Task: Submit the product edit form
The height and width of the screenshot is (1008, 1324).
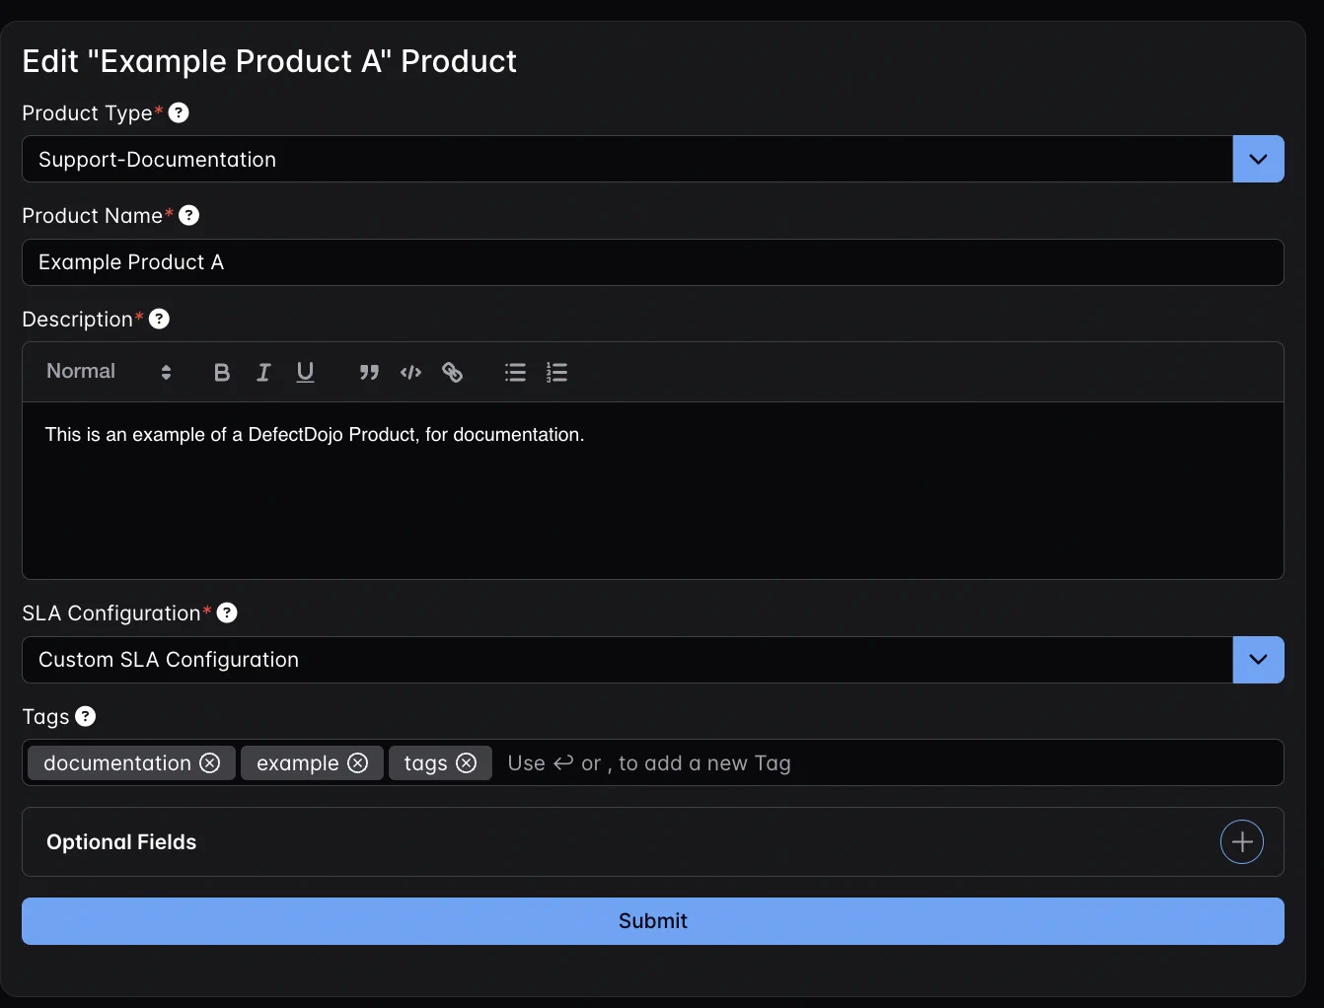Action: coord(652,921)
